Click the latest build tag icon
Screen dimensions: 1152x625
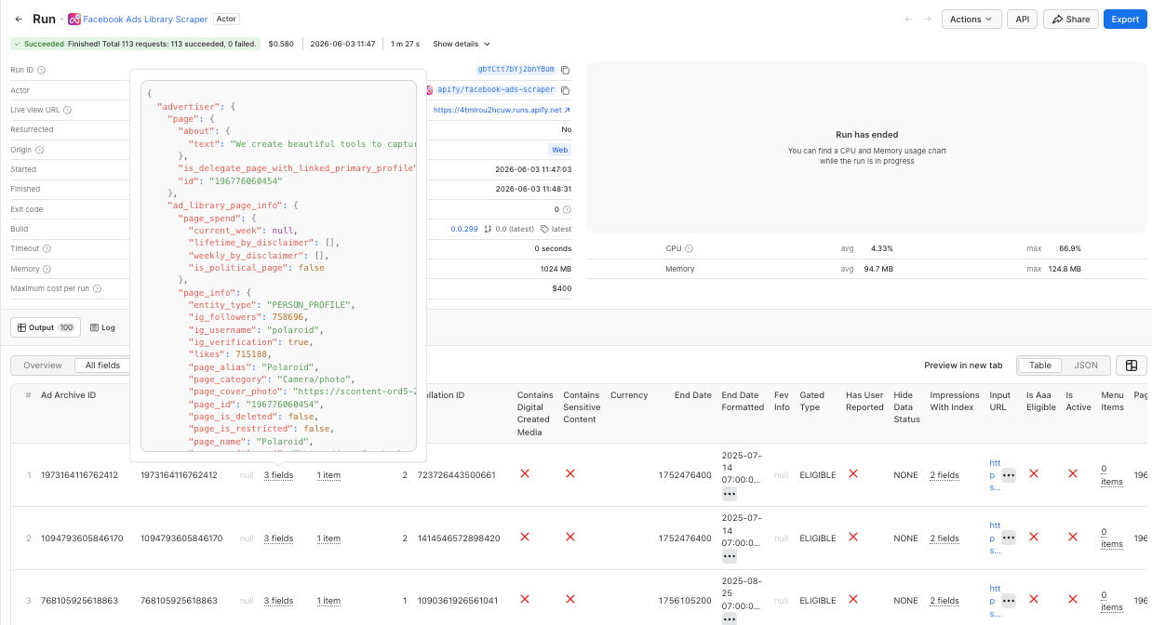545,229
